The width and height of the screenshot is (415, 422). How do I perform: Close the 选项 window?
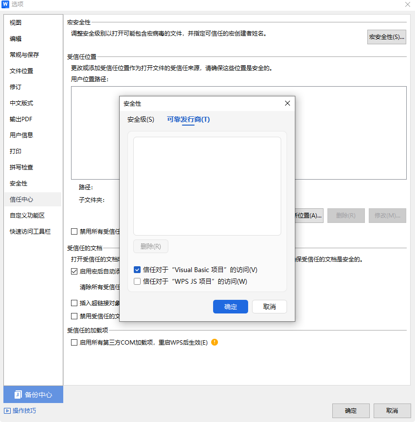click(408, 4)
